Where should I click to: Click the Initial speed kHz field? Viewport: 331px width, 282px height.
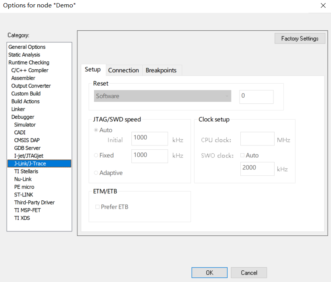pos(150,139)
